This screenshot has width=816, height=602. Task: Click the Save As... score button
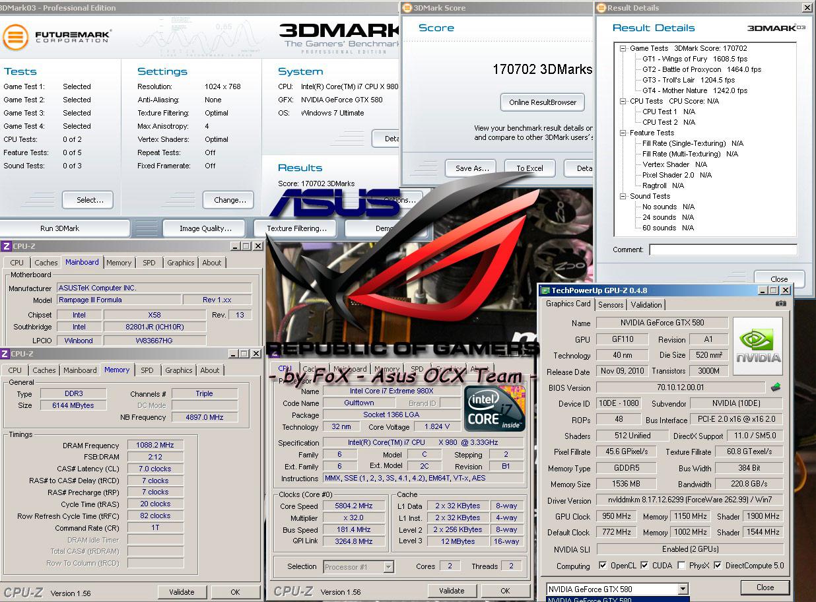472,168
